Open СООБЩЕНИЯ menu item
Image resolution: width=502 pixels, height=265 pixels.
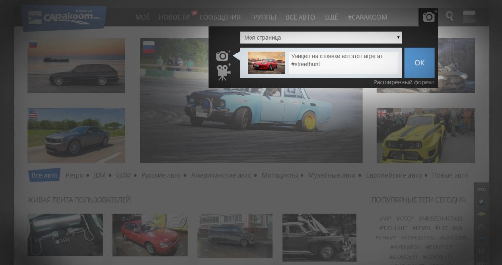pyautogui.click(x=220, y=17)
